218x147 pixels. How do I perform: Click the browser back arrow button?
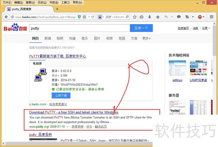click(x=6, y=17)
